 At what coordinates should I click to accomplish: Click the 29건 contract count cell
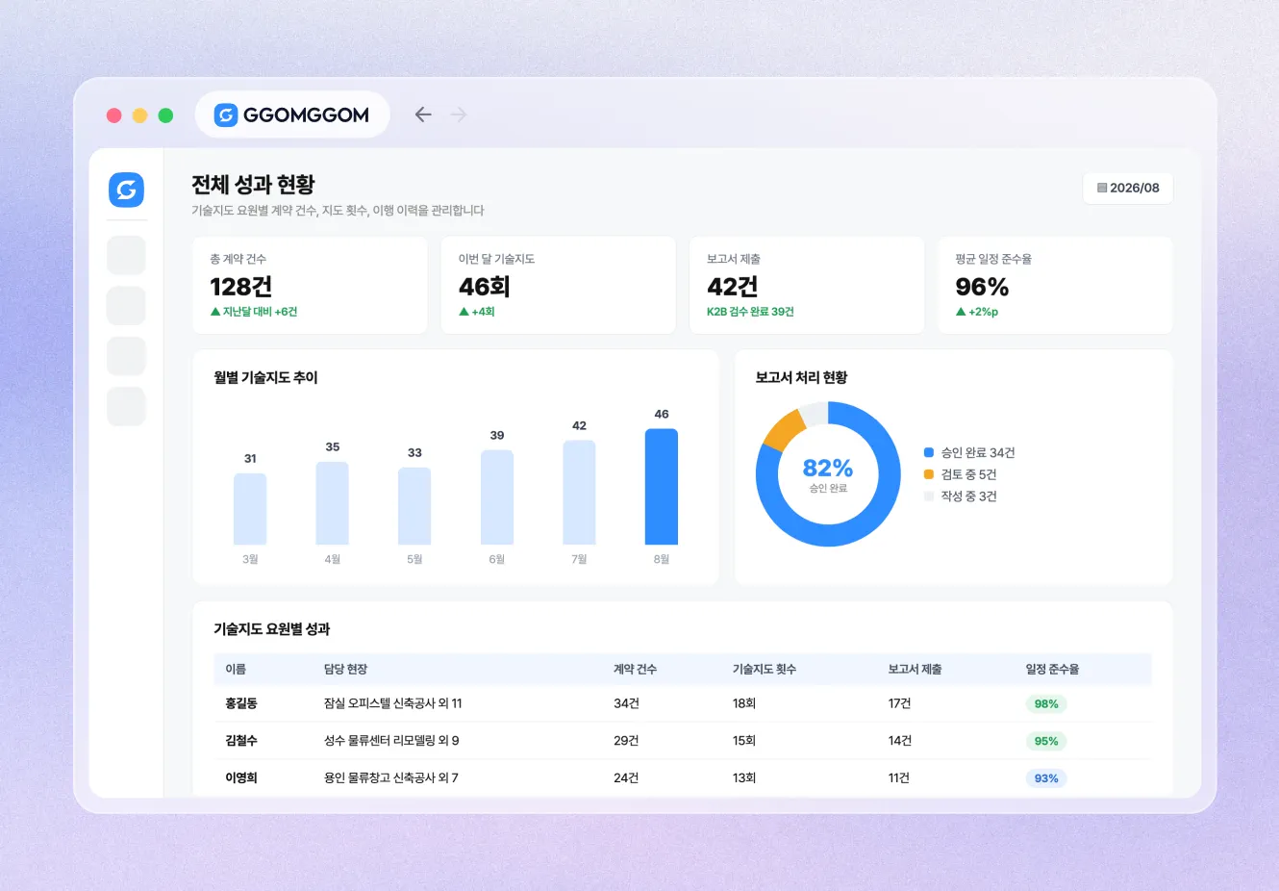click(626, 741)
